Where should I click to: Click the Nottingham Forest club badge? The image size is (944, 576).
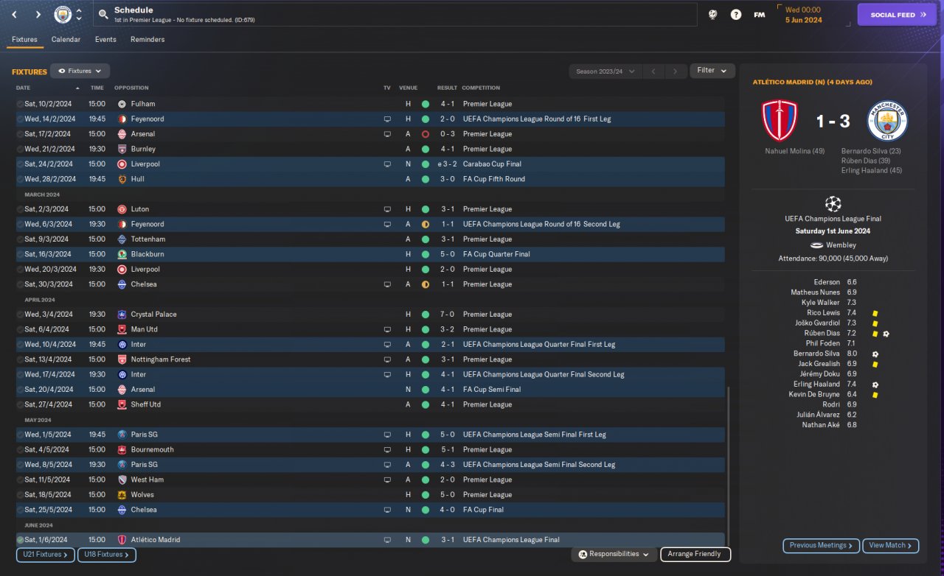tap(122, 359)
